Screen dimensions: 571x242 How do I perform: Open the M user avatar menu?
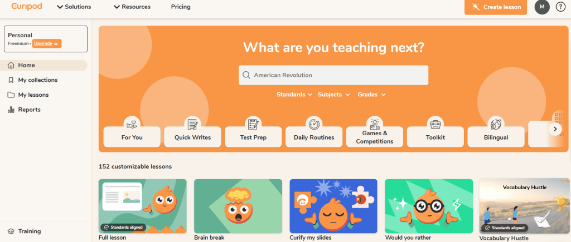pos(542,7)
